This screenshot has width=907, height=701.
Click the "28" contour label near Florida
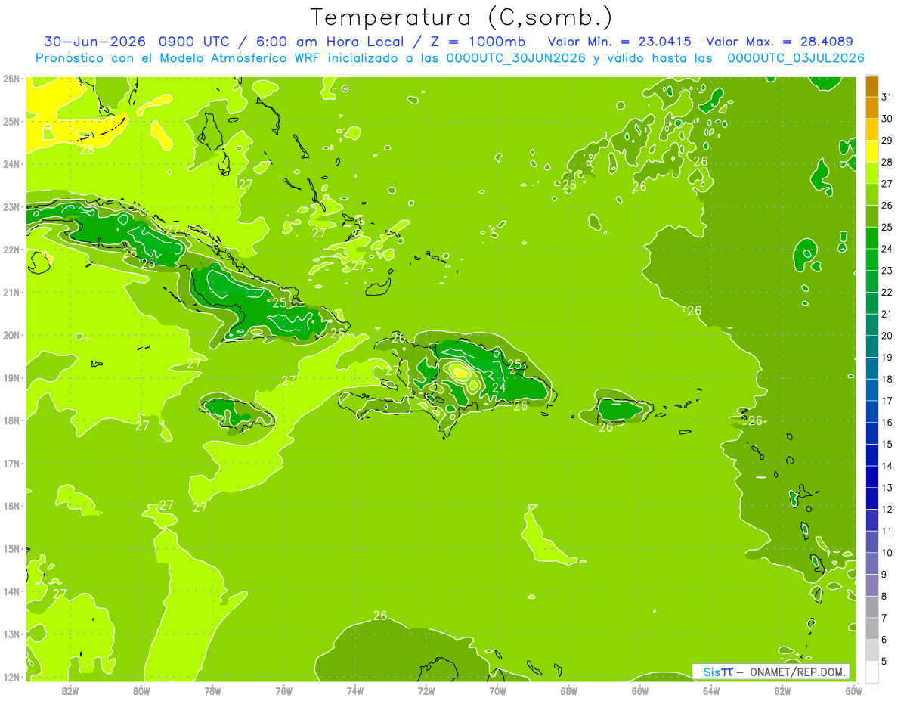pyautogui.click(x=88, y=150)
